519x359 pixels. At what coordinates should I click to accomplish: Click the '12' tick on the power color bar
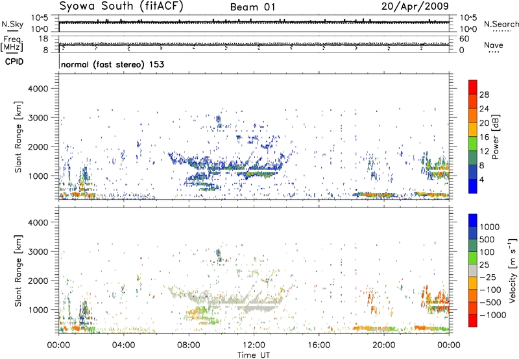484,152
